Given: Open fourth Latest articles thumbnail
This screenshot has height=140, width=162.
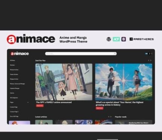Looking at the screenshot, I should [x=104, y=122].
